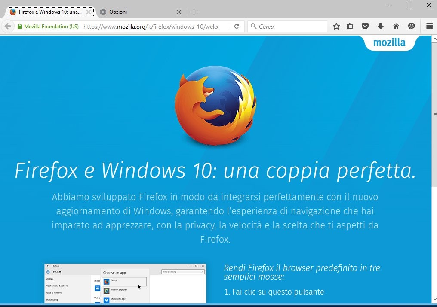Open the Downloads arrow icon
Image resolution: width=437 pixels, height=307 pixels.
coord(381,27)
